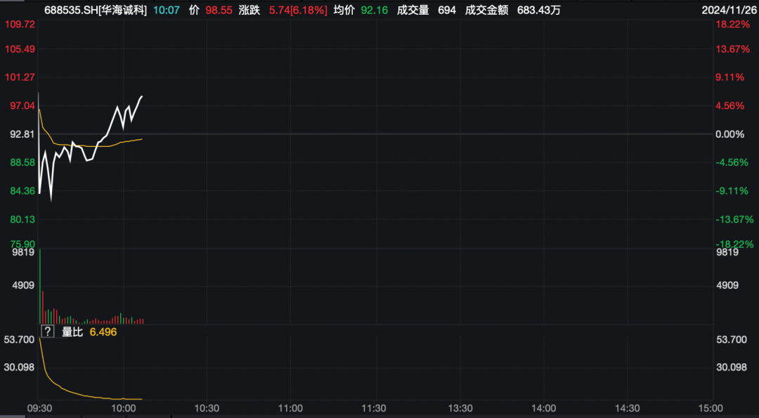Click the 30.098 label on right axis
This screenshot has height=418, width=759.
(x=732, y=367)
